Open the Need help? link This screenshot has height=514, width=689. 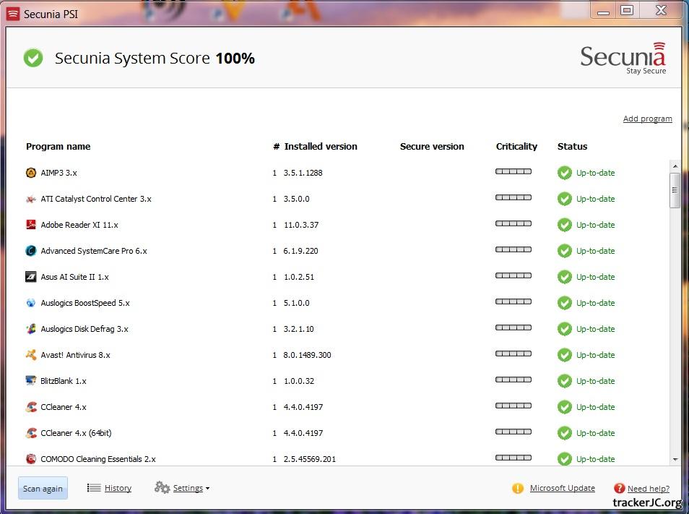(x=648, y=489)
